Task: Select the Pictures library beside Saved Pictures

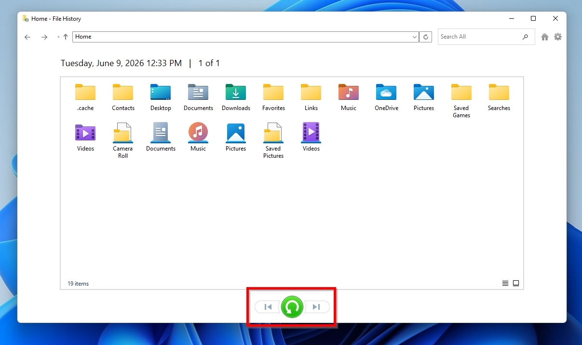Action: [x=236, y=138]
